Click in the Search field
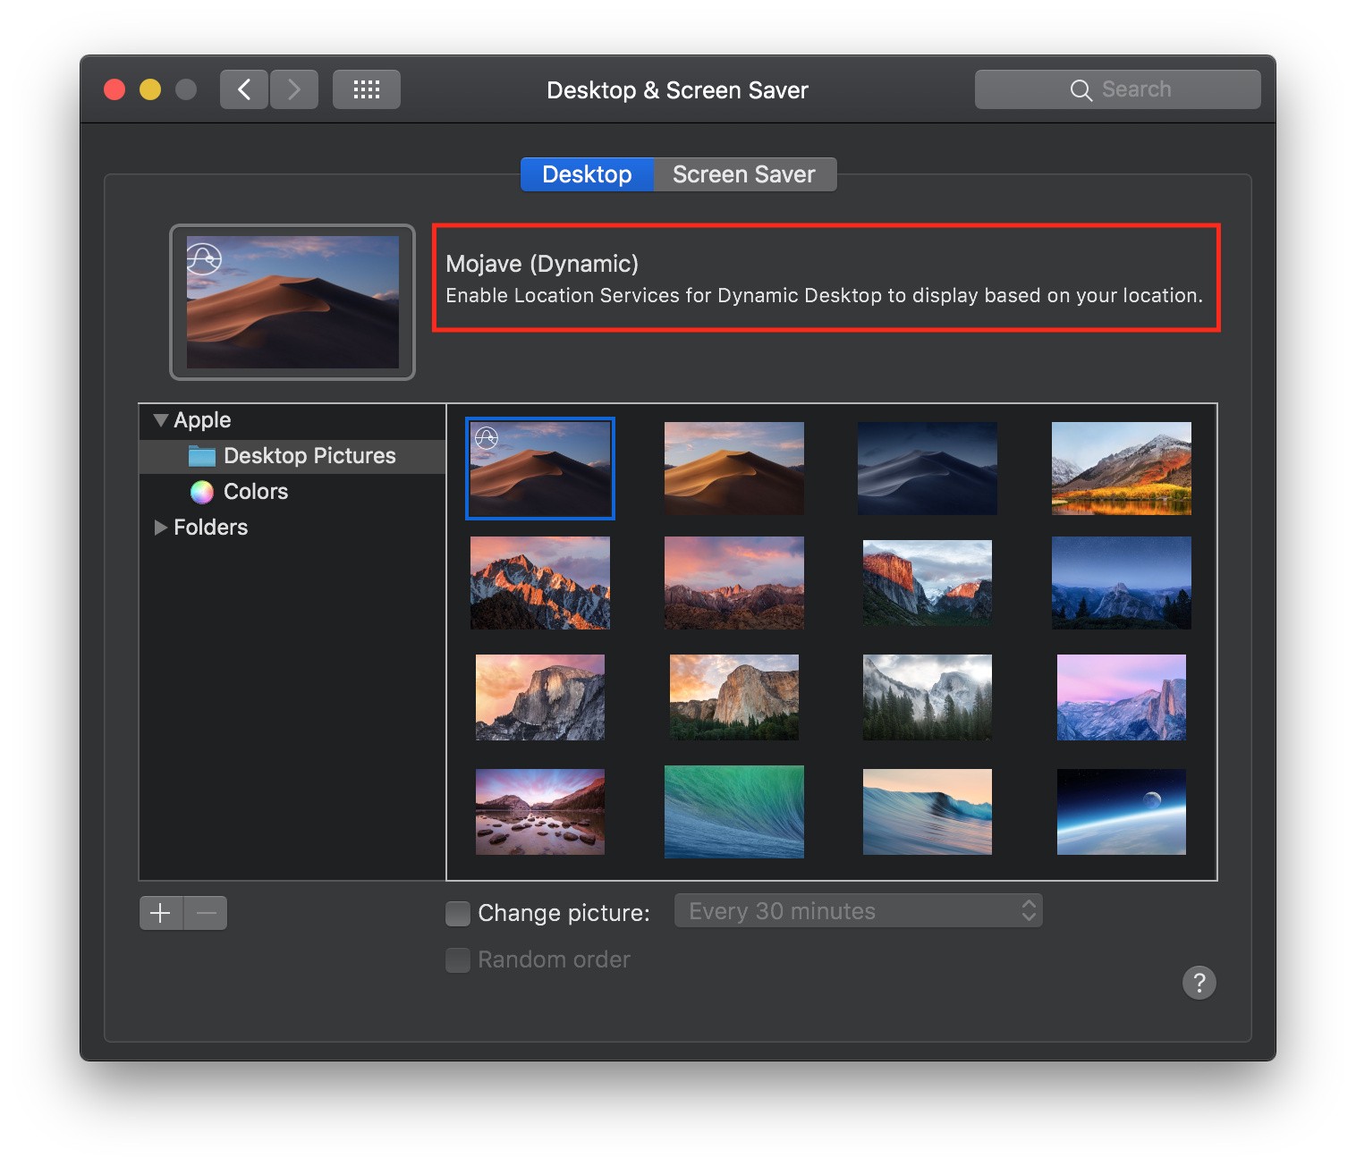 [1118, 89]
